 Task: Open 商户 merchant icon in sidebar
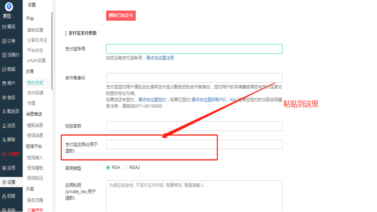click(x=4, y=83)
